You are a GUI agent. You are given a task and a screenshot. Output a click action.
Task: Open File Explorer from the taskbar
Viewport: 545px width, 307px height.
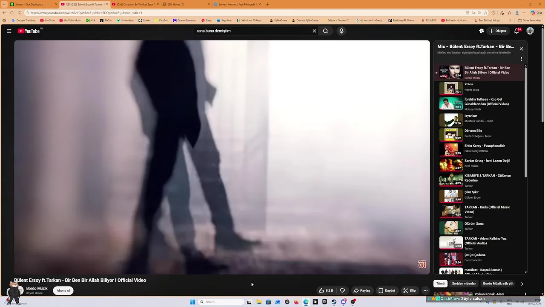(259, 302)
